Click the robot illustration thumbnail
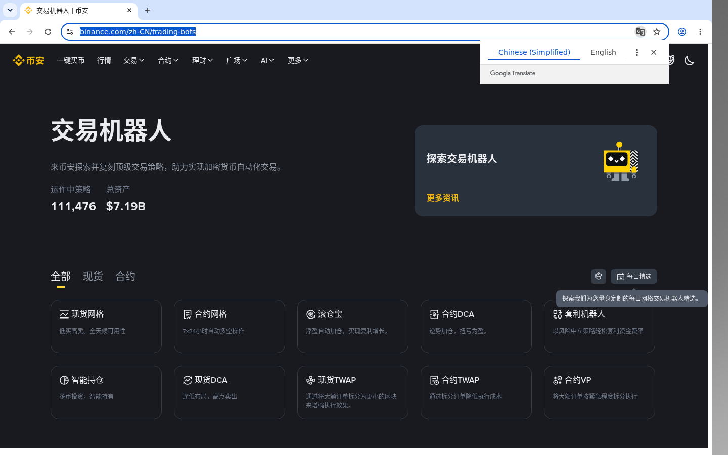Screen dimensions: 728x455 (x=621, y=161)
